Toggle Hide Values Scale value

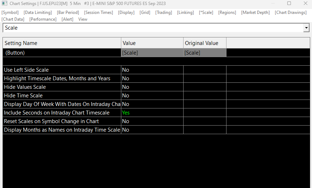152,87
